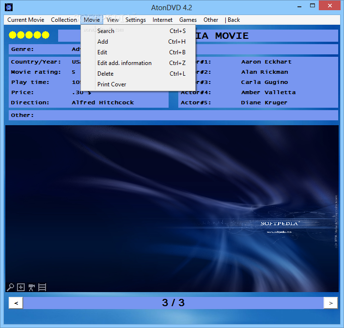344x328 pixels.
Task: Maximize the AtonDVD window
Action: coord(313,6)
